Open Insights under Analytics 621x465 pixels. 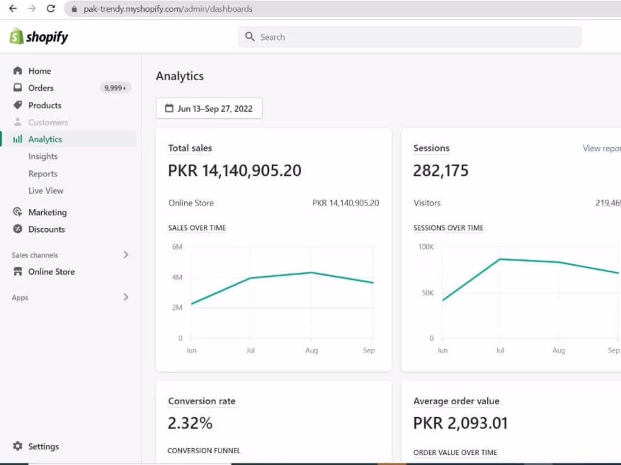(x=43, y=156)
